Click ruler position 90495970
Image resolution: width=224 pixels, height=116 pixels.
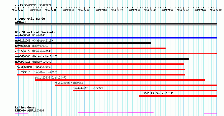pos(200,10)
